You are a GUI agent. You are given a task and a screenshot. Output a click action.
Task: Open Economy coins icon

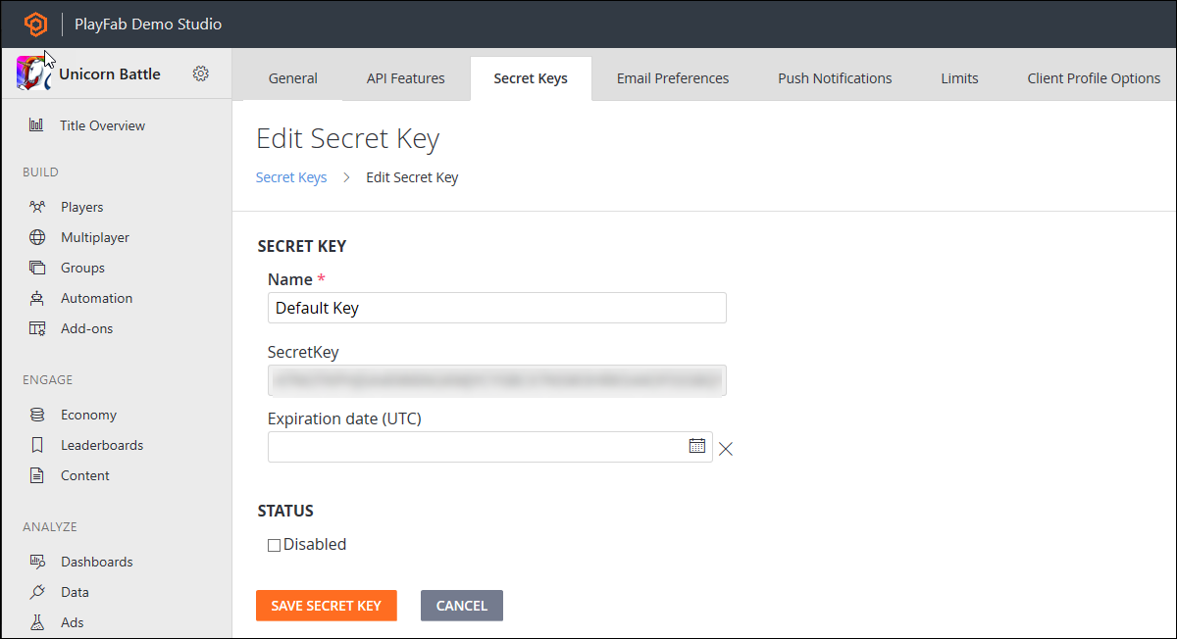tap(37, 415)
